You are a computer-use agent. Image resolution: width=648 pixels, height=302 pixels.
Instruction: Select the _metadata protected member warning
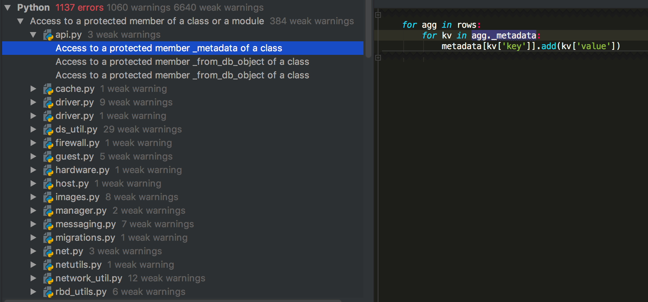click(169, 48)
